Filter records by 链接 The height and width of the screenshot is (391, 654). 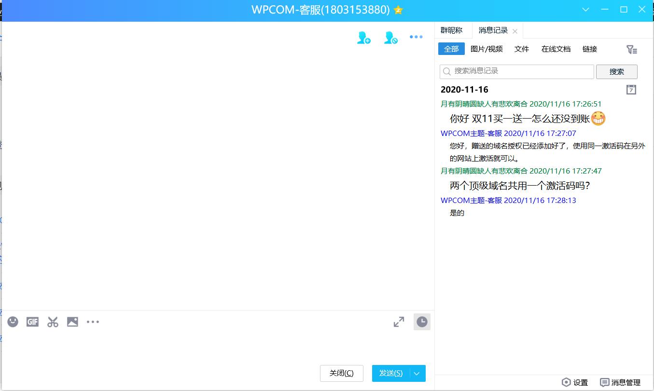click(x=590, y=49)
